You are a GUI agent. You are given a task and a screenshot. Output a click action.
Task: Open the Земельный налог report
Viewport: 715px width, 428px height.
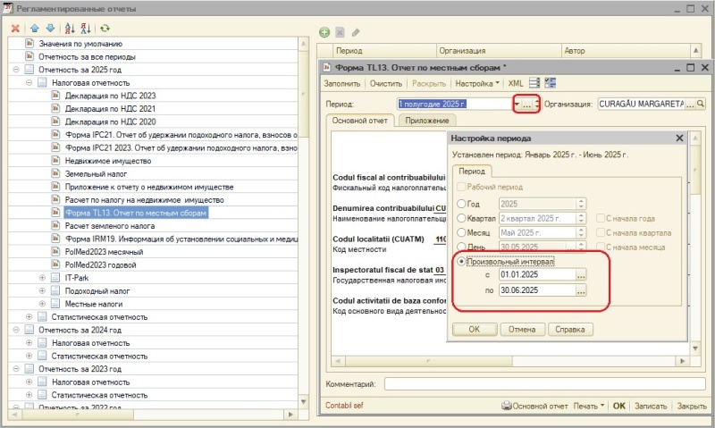[97, 173]
